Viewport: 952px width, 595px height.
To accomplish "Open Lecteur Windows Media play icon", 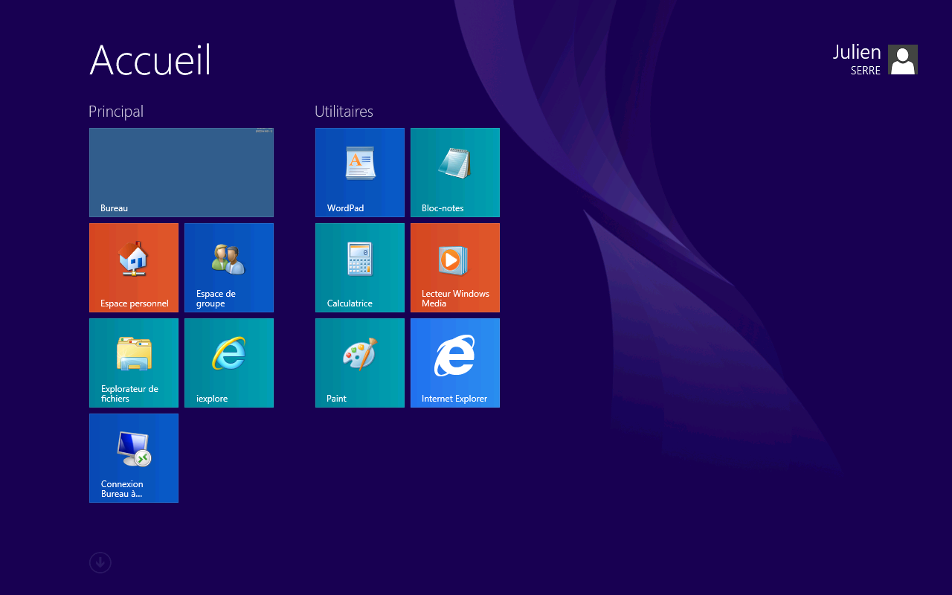I will 452,260.
